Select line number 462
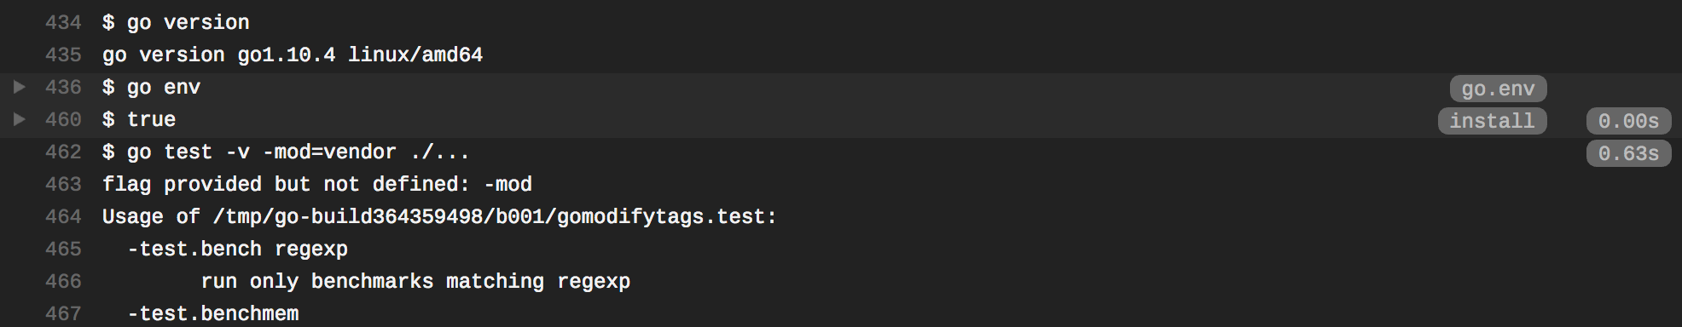Viewport: 1682px width, 327px height. pyautogui.click(x=63, y=152)
